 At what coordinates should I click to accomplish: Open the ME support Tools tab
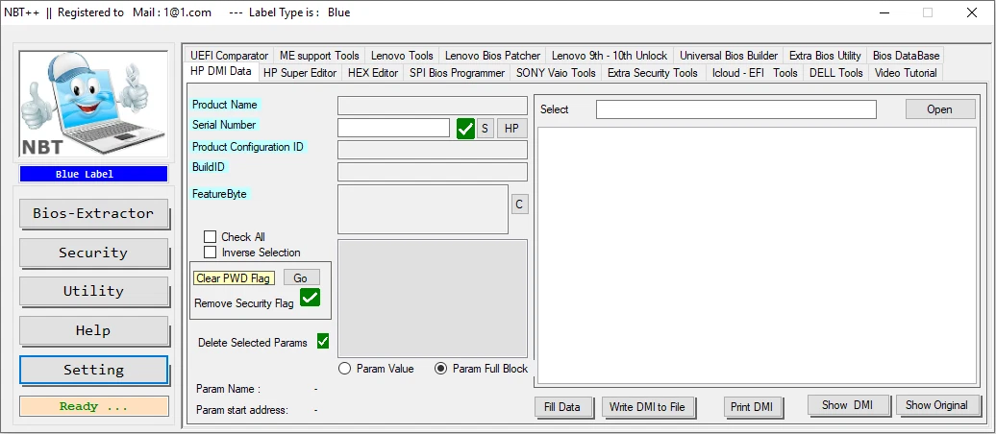(319, 55)
